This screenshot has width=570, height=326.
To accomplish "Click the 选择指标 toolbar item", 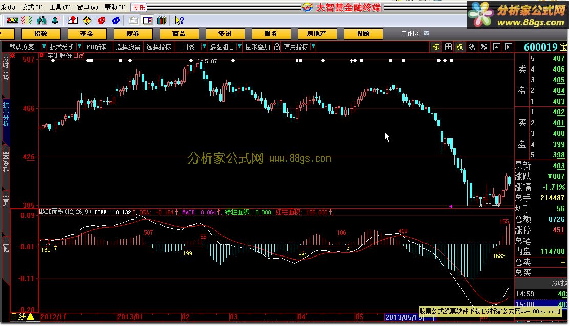I will [159, 47].
